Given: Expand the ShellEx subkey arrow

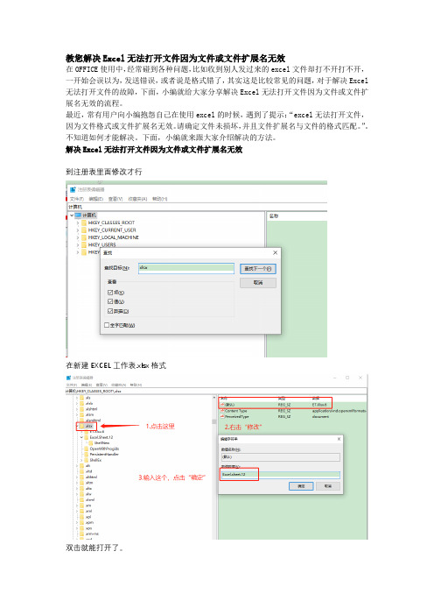Looking at the screenshot, I should [81, 460].
